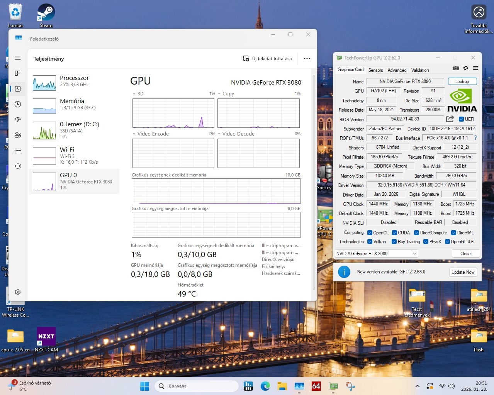This screenshot has height=395, width=494.
Task: Click the taskbar Keresés search box
Action: pos(197,386)
